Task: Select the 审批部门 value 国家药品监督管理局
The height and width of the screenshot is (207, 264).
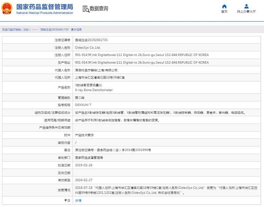Action: click(x=89, y=158)
